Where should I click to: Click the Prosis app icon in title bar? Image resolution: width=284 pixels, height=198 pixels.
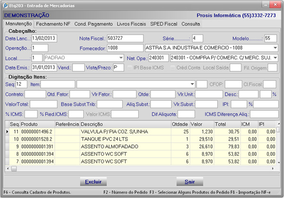pyautogui.click(x=6, y=5)
